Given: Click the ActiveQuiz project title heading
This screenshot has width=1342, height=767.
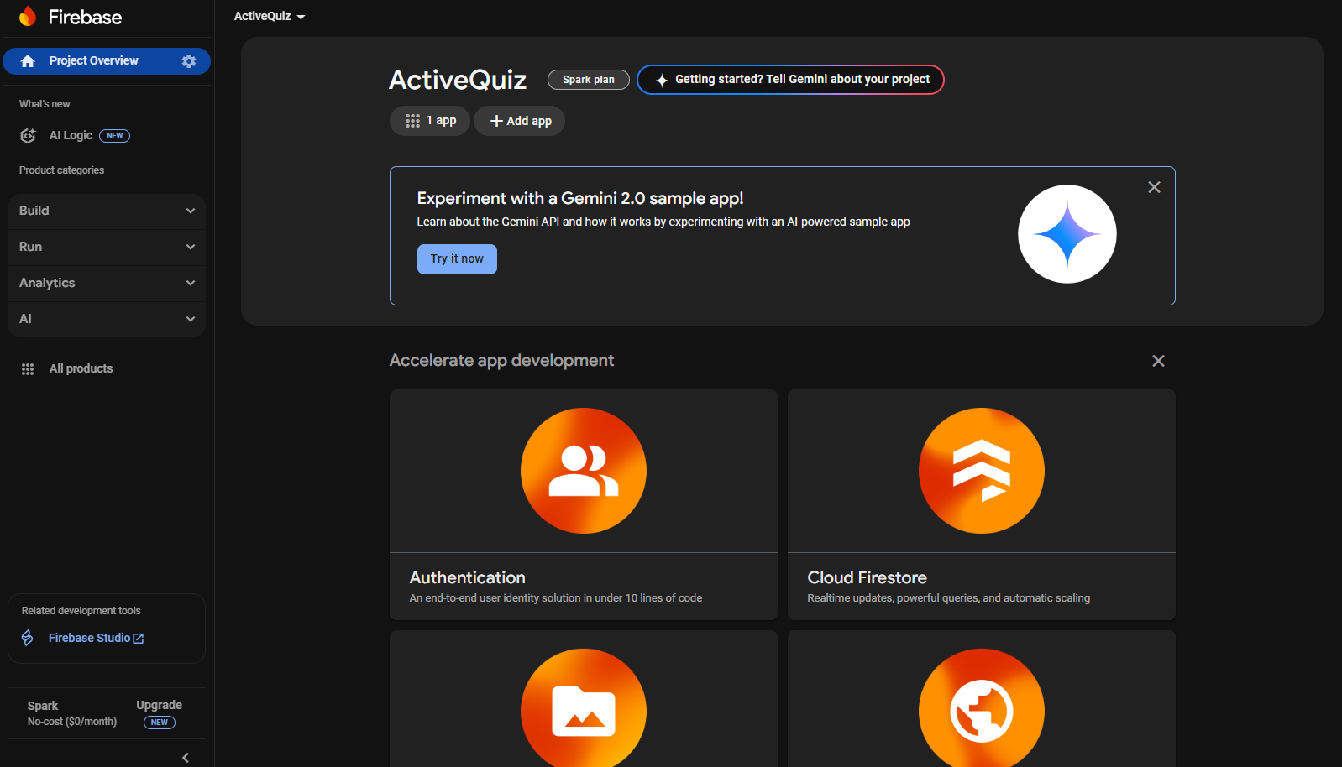Looking at the screenshot, I should click(458, 80).
